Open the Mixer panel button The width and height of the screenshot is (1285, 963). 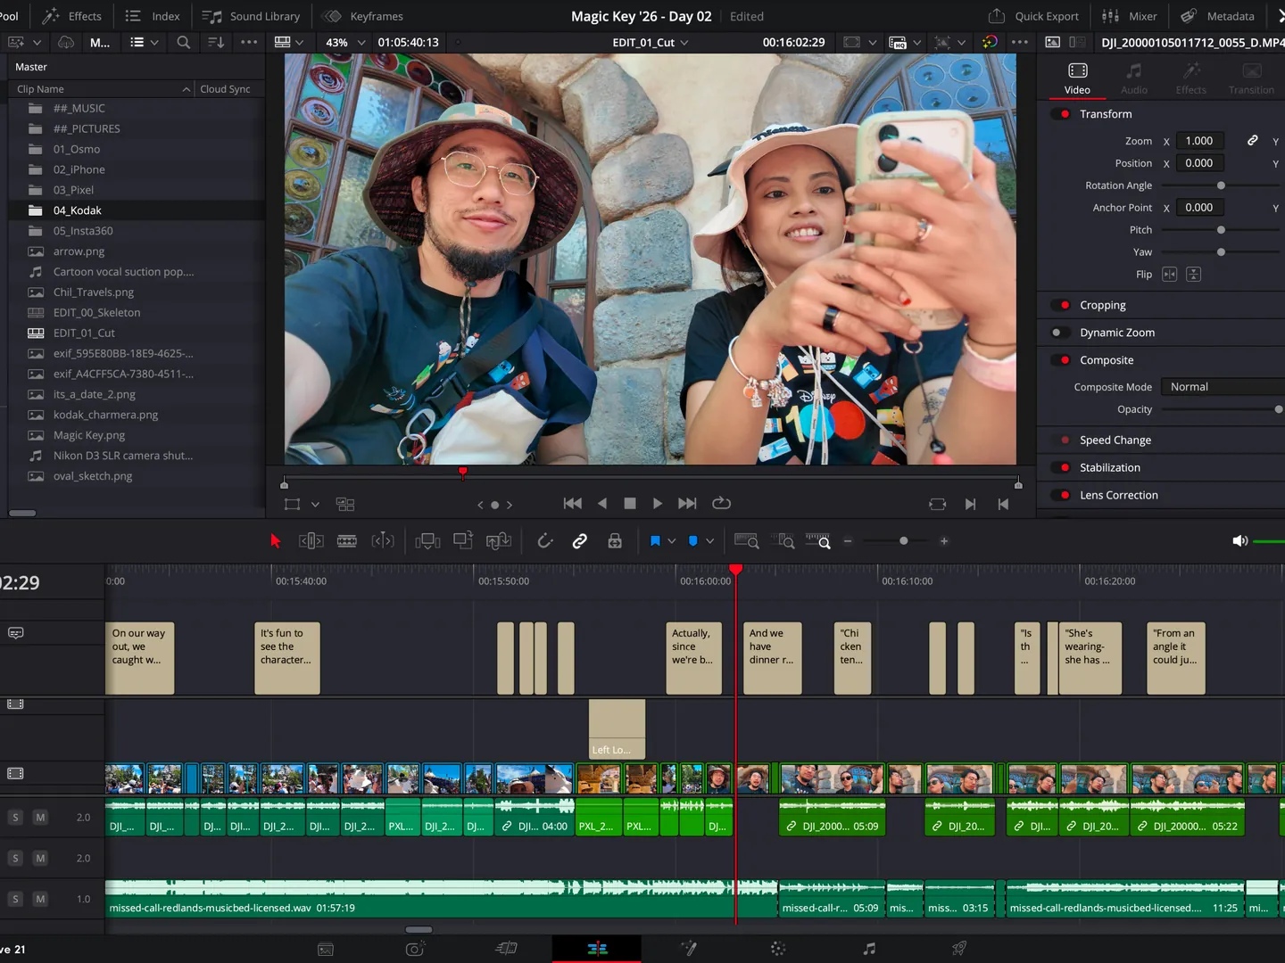pyautogui.click(x=1130, y=16)
